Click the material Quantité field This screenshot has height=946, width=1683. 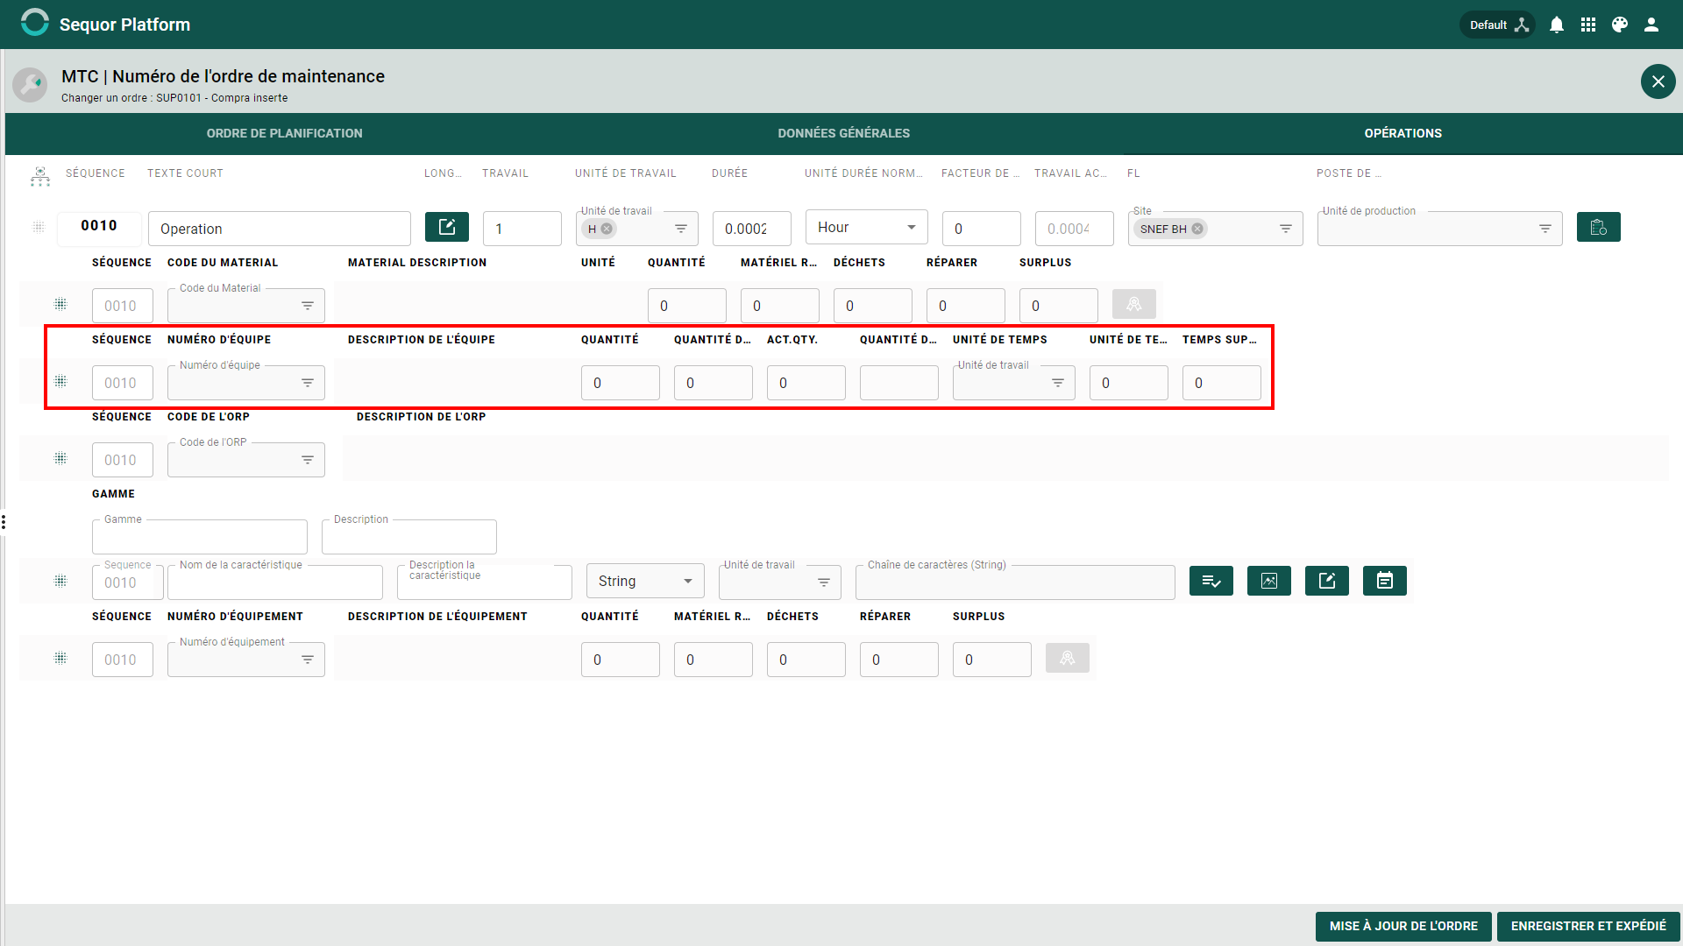point(687,306)
